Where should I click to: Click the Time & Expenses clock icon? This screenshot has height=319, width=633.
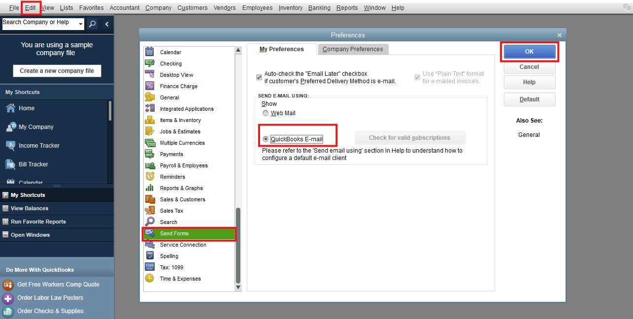(150, 278)
